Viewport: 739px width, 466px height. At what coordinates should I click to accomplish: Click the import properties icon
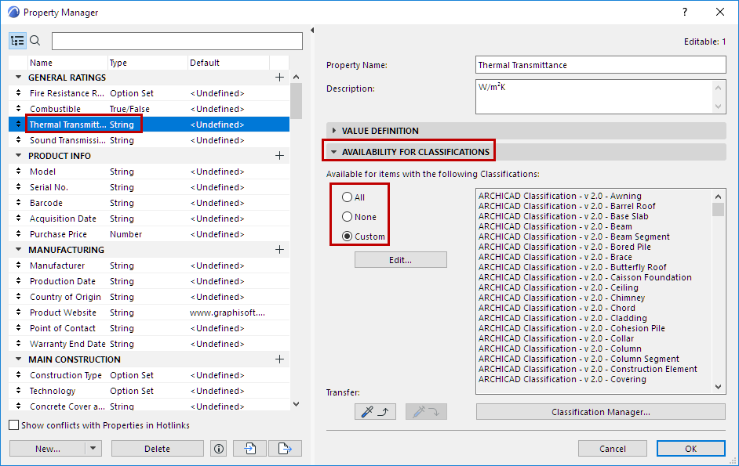coord(250,449)
